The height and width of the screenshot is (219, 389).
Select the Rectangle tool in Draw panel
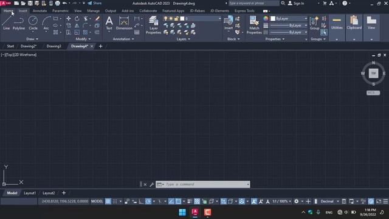[x=55, y=19]
